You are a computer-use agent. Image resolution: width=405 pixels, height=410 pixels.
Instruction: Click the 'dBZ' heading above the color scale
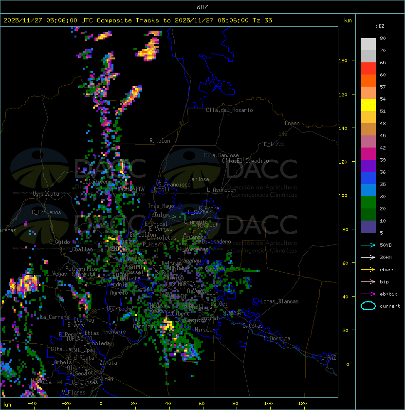coord(380,26)
